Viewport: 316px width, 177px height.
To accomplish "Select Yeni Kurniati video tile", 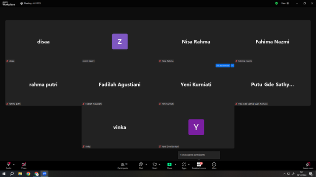I will tap(196, 84).
